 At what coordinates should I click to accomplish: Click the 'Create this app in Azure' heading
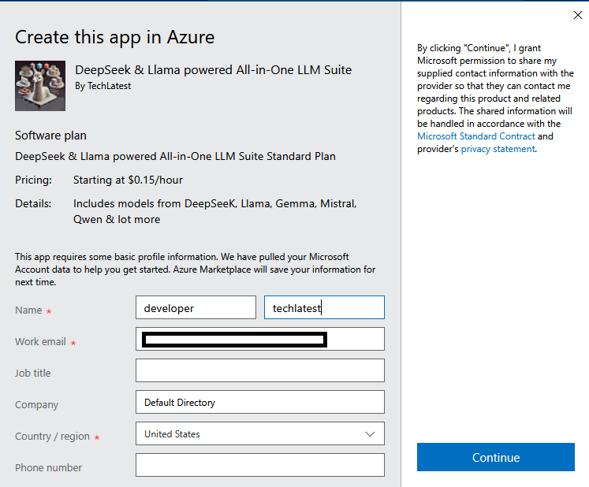pyautogui.click(x=114, y=37)
